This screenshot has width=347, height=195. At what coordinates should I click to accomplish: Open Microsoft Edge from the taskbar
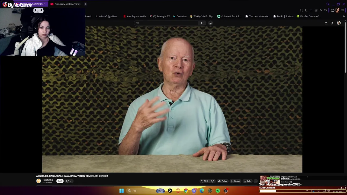point(202,191)
